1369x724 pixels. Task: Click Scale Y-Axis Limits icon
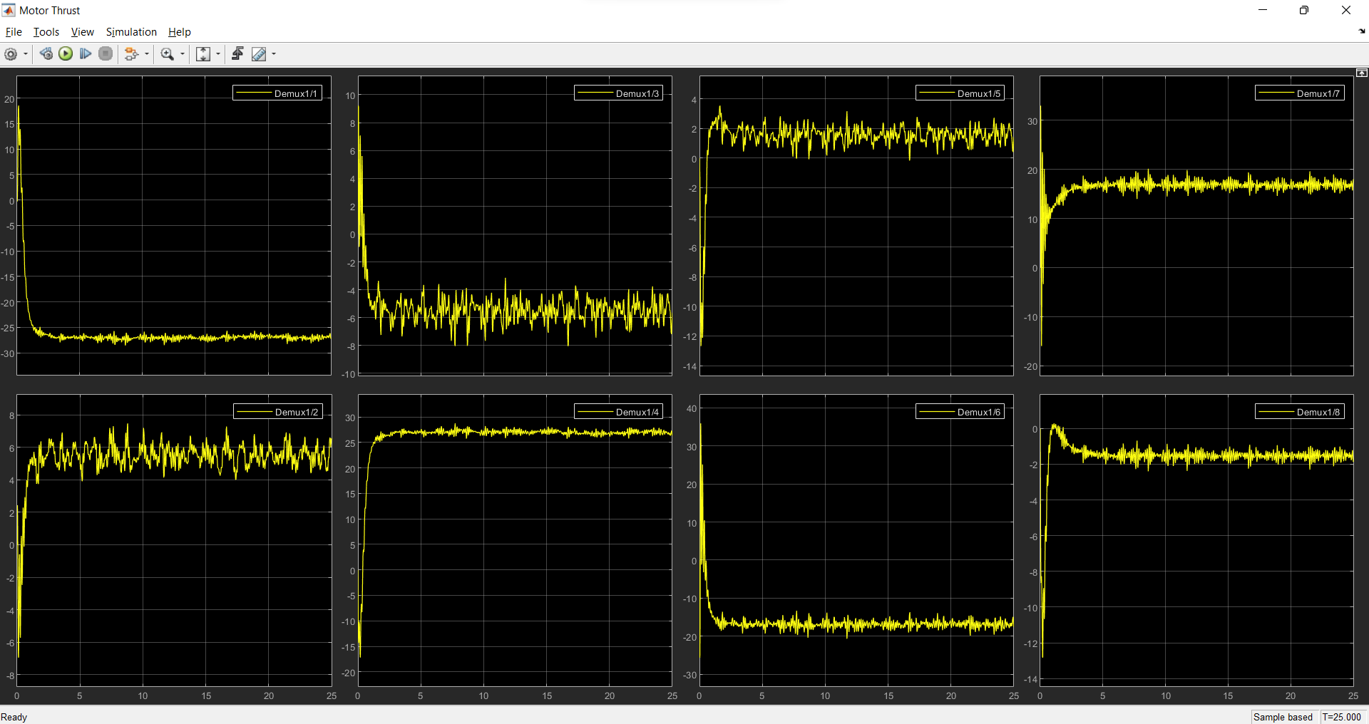pyautogui.click(x=203, y=54)
